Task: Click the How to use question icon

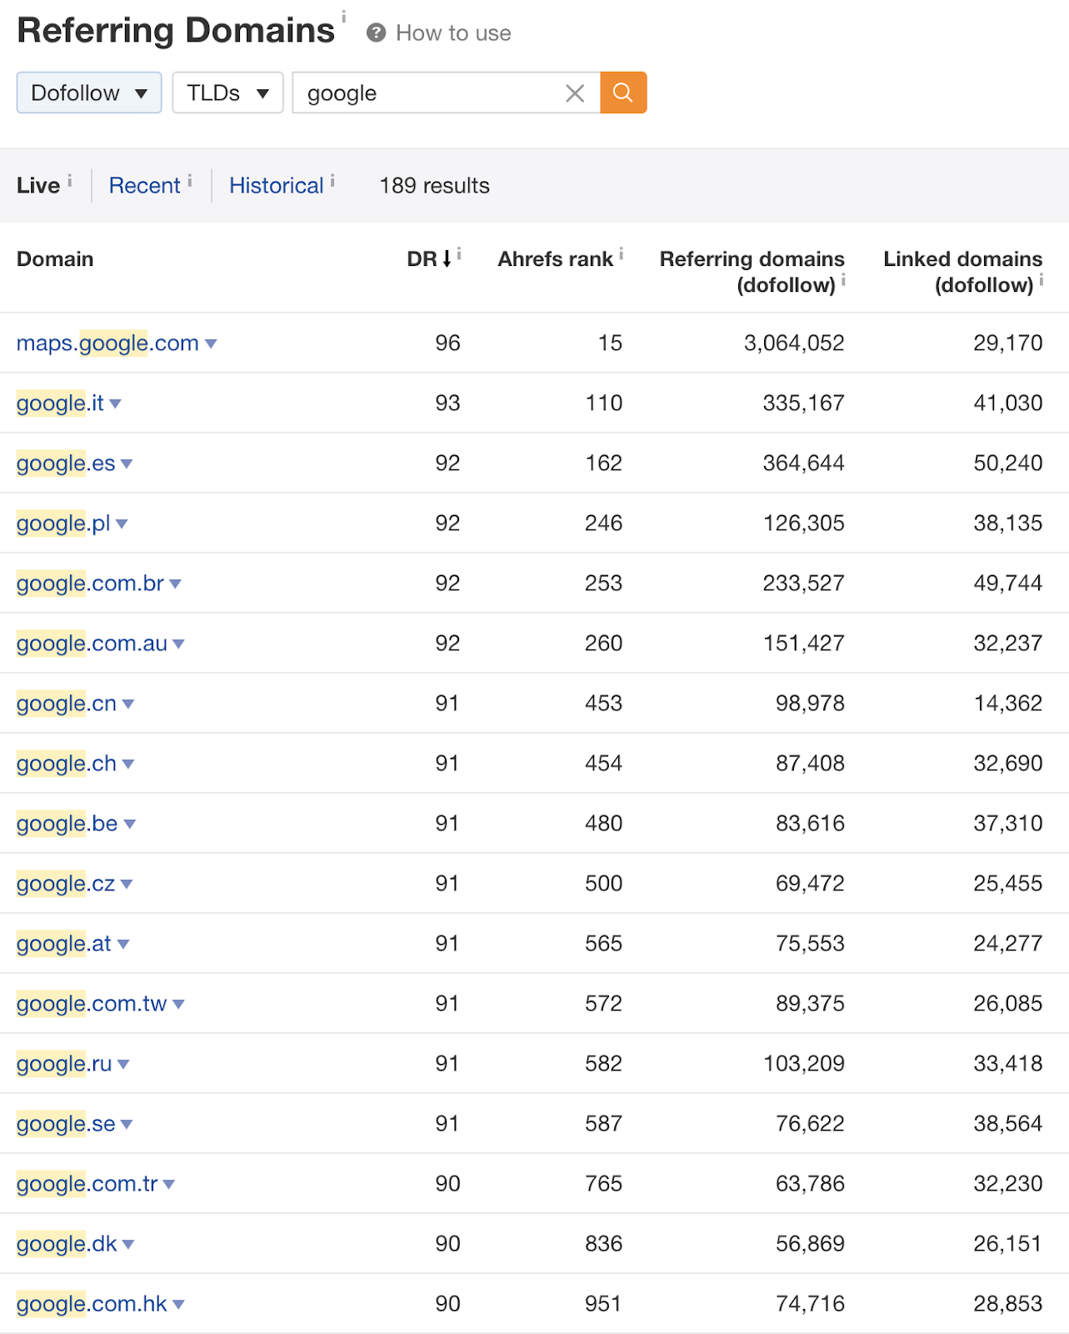Action: pos(377,33)
